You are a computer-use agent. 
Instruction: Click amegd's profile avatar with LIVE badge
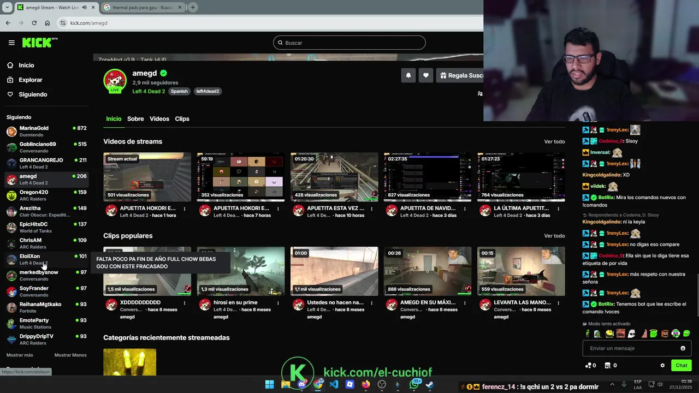[115, 81]
